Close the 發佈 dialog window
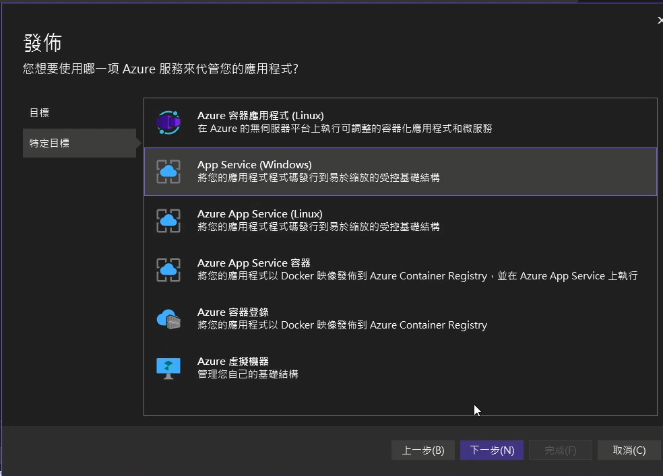Screen dimensions: 663x476 660,20
